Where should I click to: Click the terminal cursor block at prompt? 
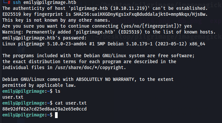click(x=56, y=115)
